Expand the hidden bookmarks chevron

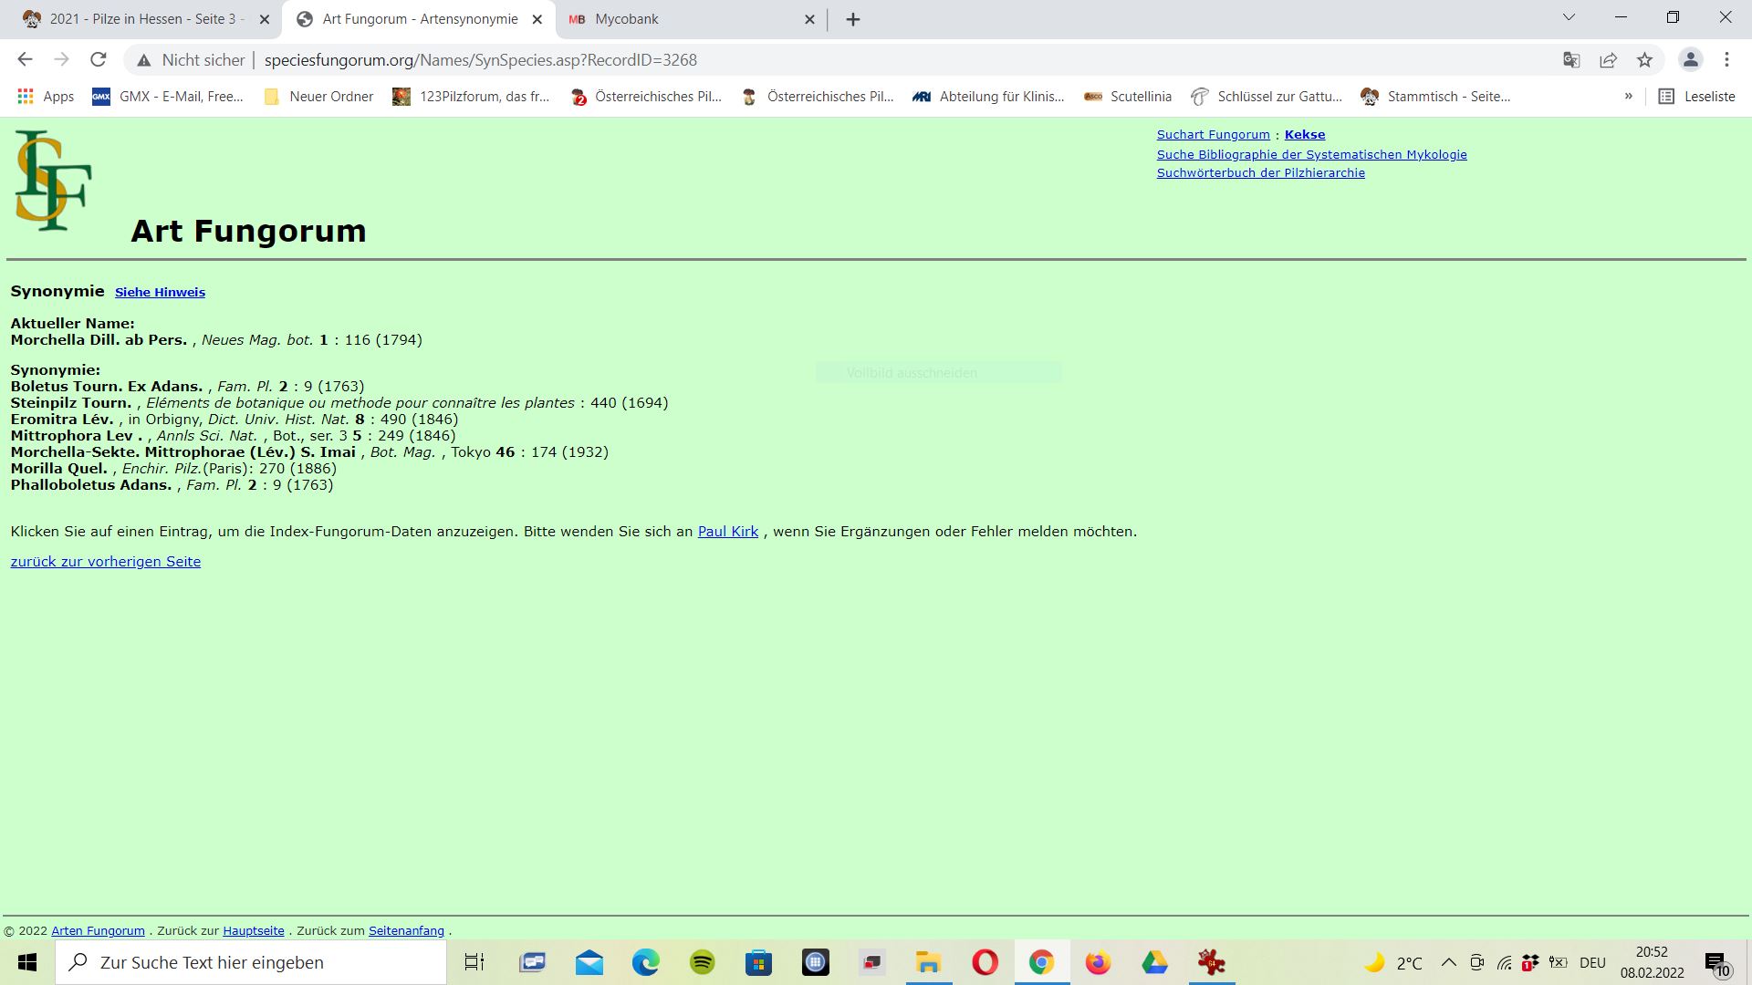1628,96
